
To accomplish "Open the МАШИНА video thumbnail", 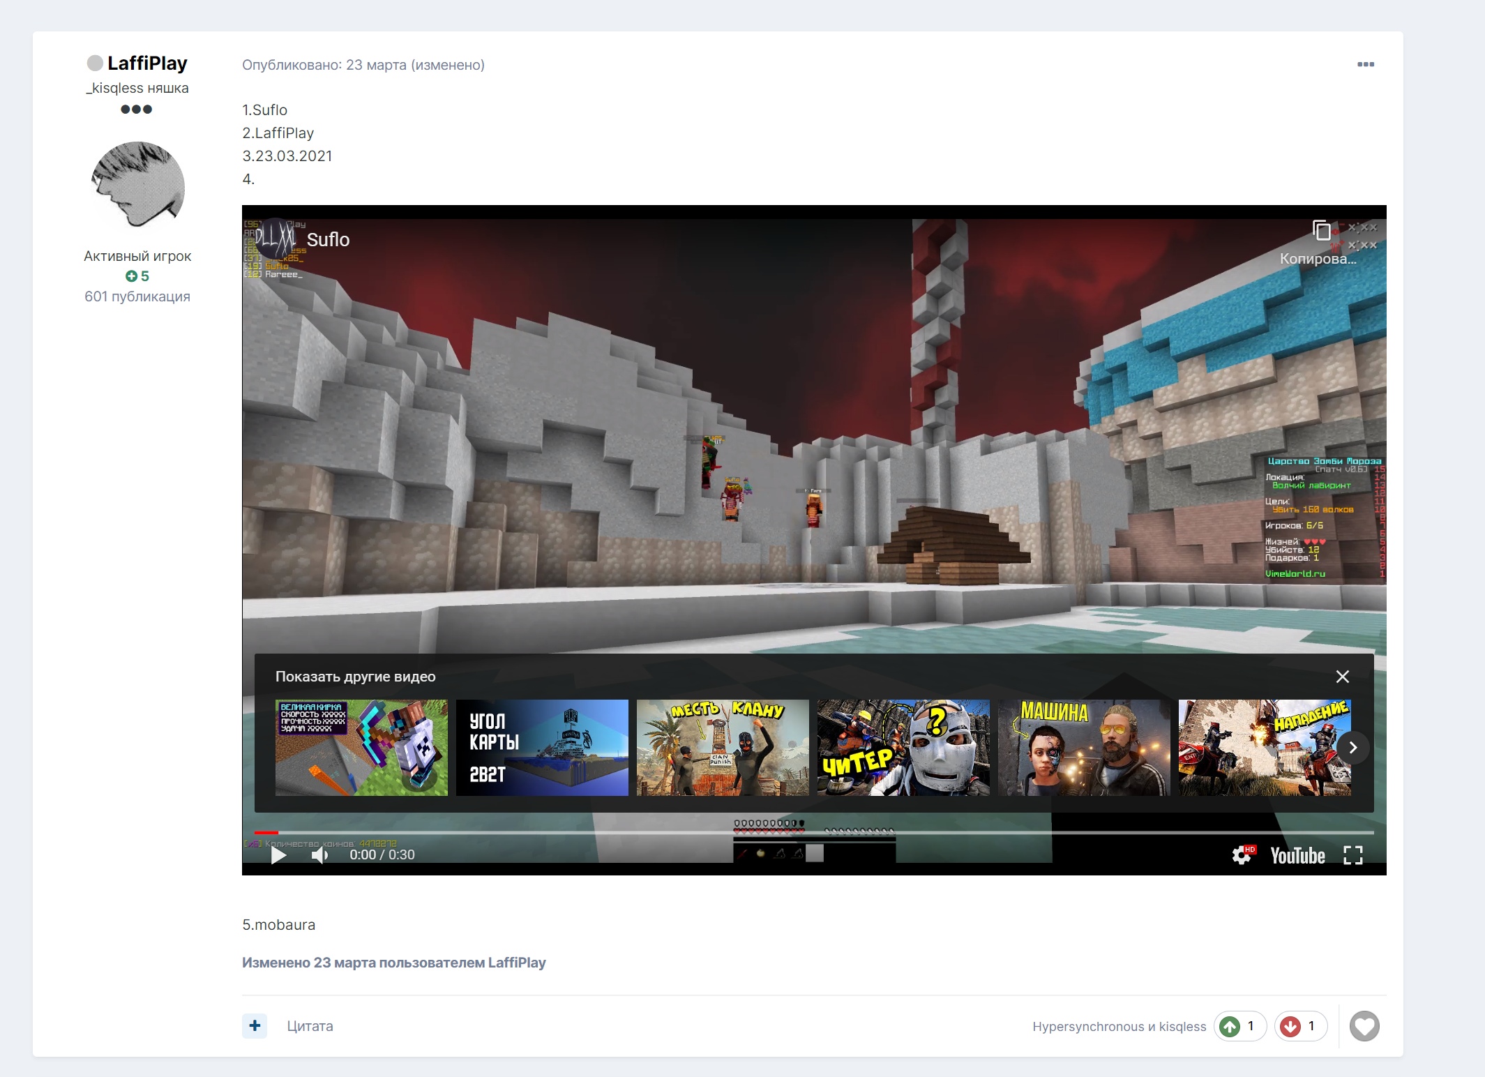I will (1084, 748).
